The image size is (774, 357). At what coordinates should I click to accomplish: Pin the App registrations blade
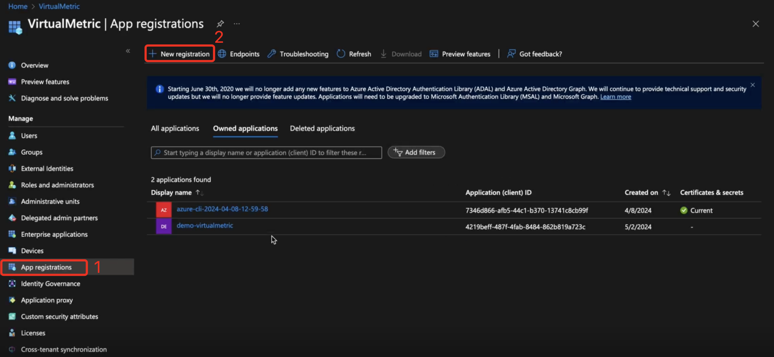220,23
